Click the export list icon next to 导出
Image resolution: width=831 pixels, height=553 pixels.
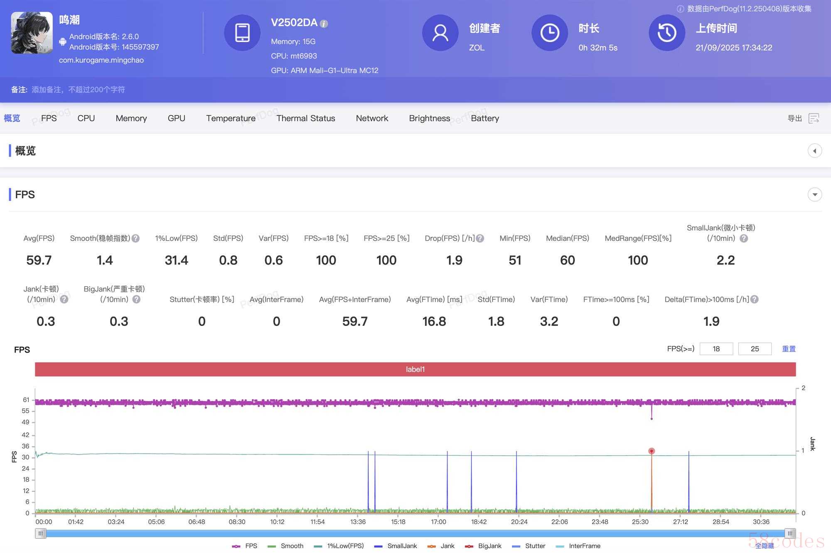tap(814, 118)
